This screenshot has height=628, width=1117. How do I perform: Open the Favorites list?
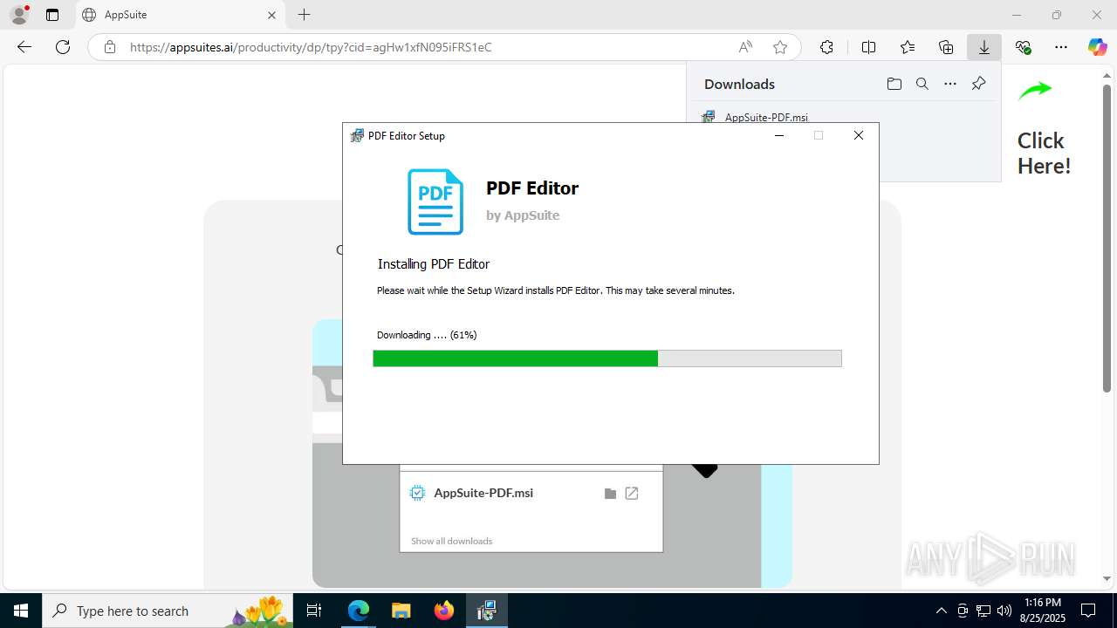(908, 47)
